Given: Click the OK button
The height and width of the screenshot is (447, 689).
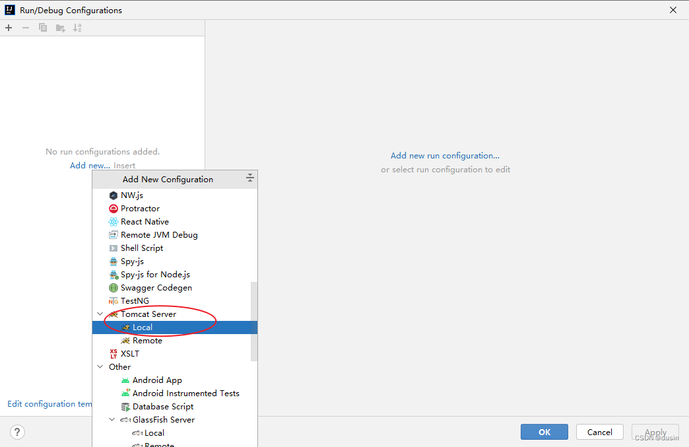Looking at the screenshot, I should point(544,432).
